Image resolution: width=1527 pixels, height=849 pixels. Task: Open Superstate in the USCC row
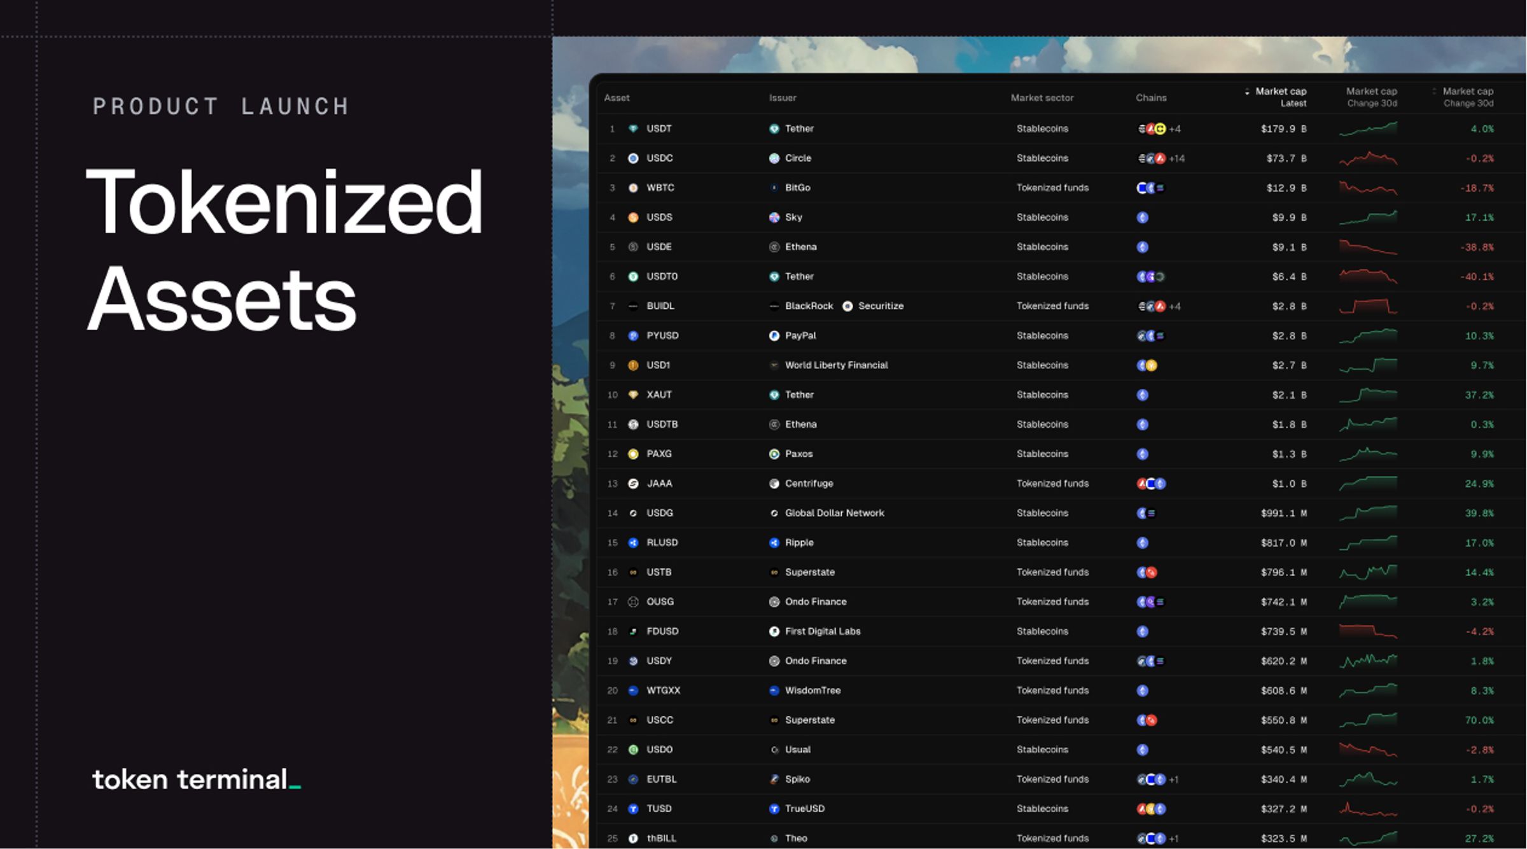click(x=810, y=720)
